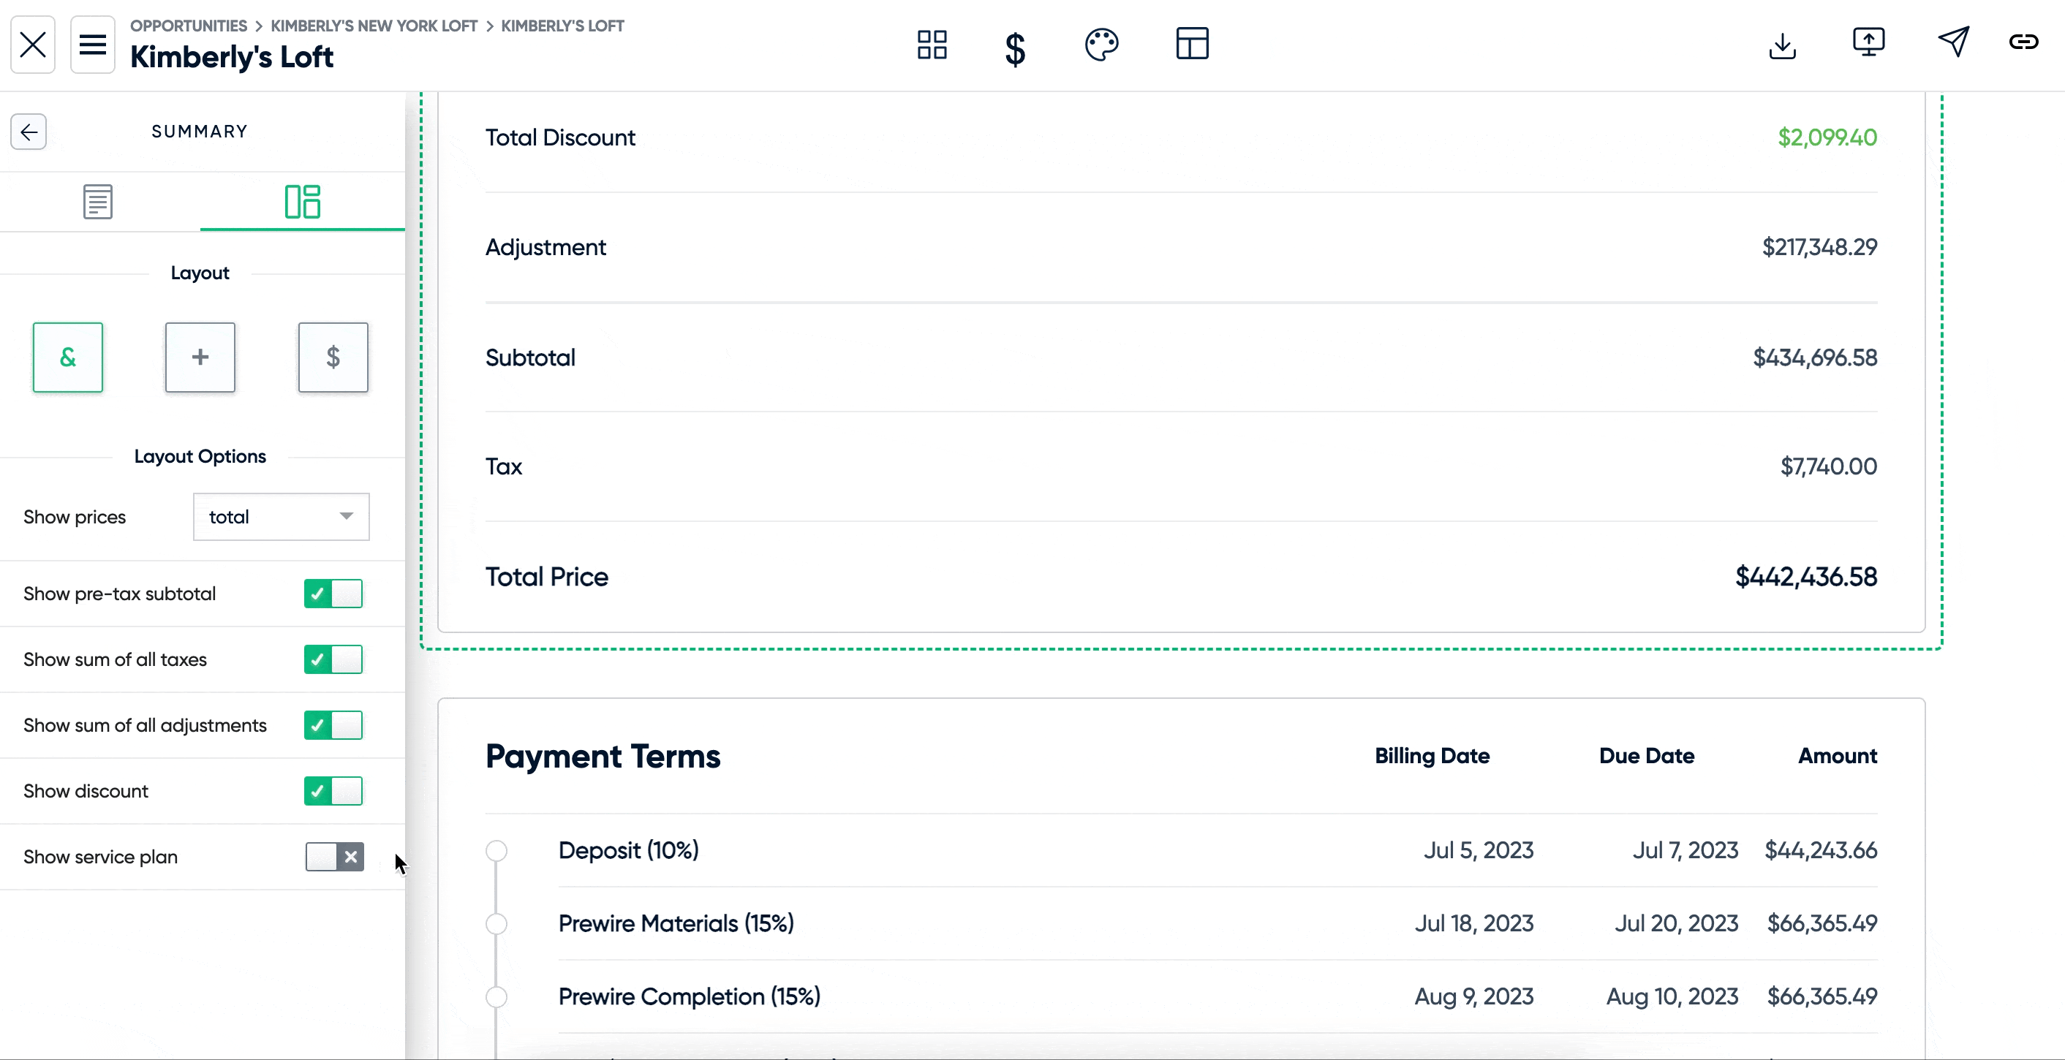
Task: Click the plus layout option button
Action: coord(200,357)
